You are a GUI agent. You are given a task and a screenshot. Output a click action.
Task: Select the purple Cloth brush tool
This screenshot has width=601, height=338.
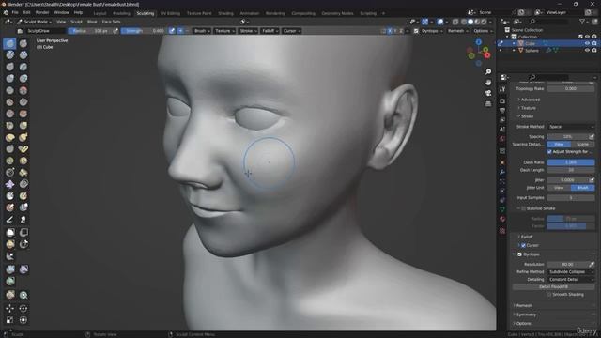point(10,185)
